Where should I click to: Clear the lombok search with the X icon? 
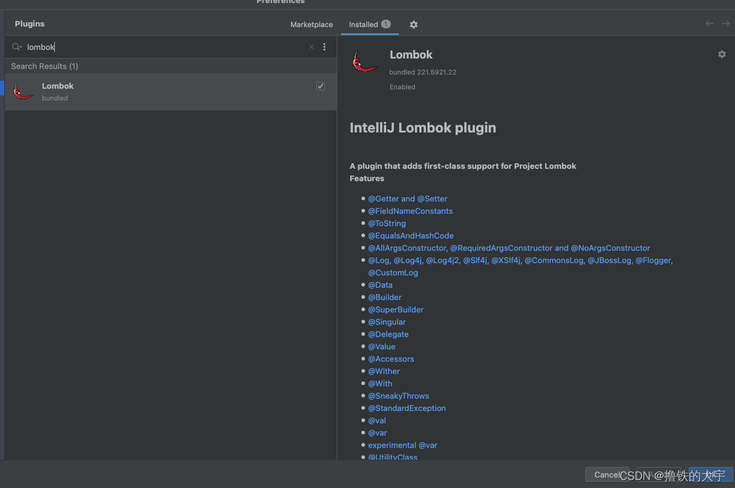311,47
